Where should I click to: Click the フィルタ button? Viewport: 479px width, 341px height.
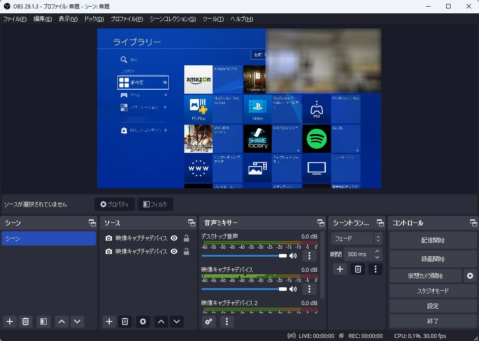pyautogui.click(x=155, y=204)
